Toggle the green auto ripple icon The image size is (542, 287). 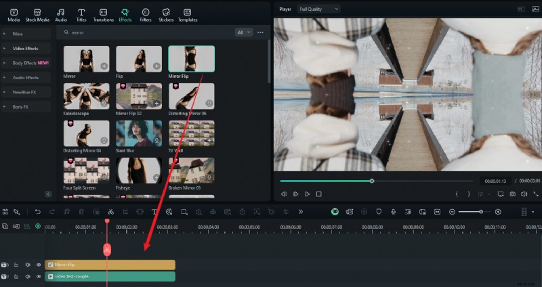pyautogui.click(x=27, y=226)
